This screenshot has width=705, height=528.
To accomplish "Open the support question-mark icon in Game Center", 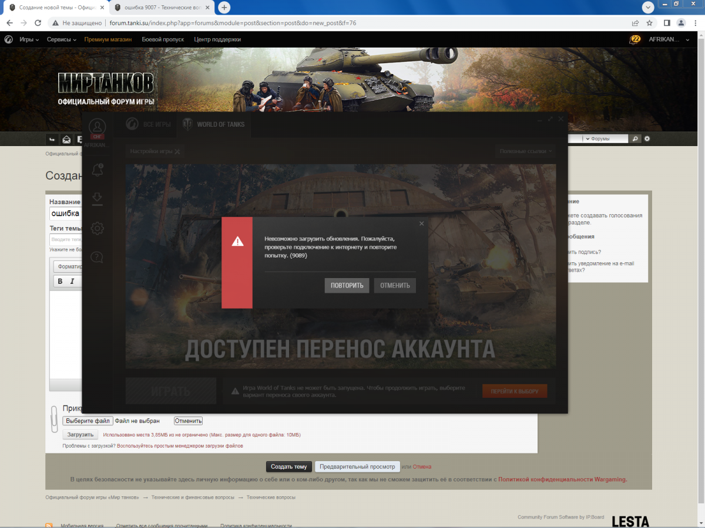I will [x=98, y=257].
